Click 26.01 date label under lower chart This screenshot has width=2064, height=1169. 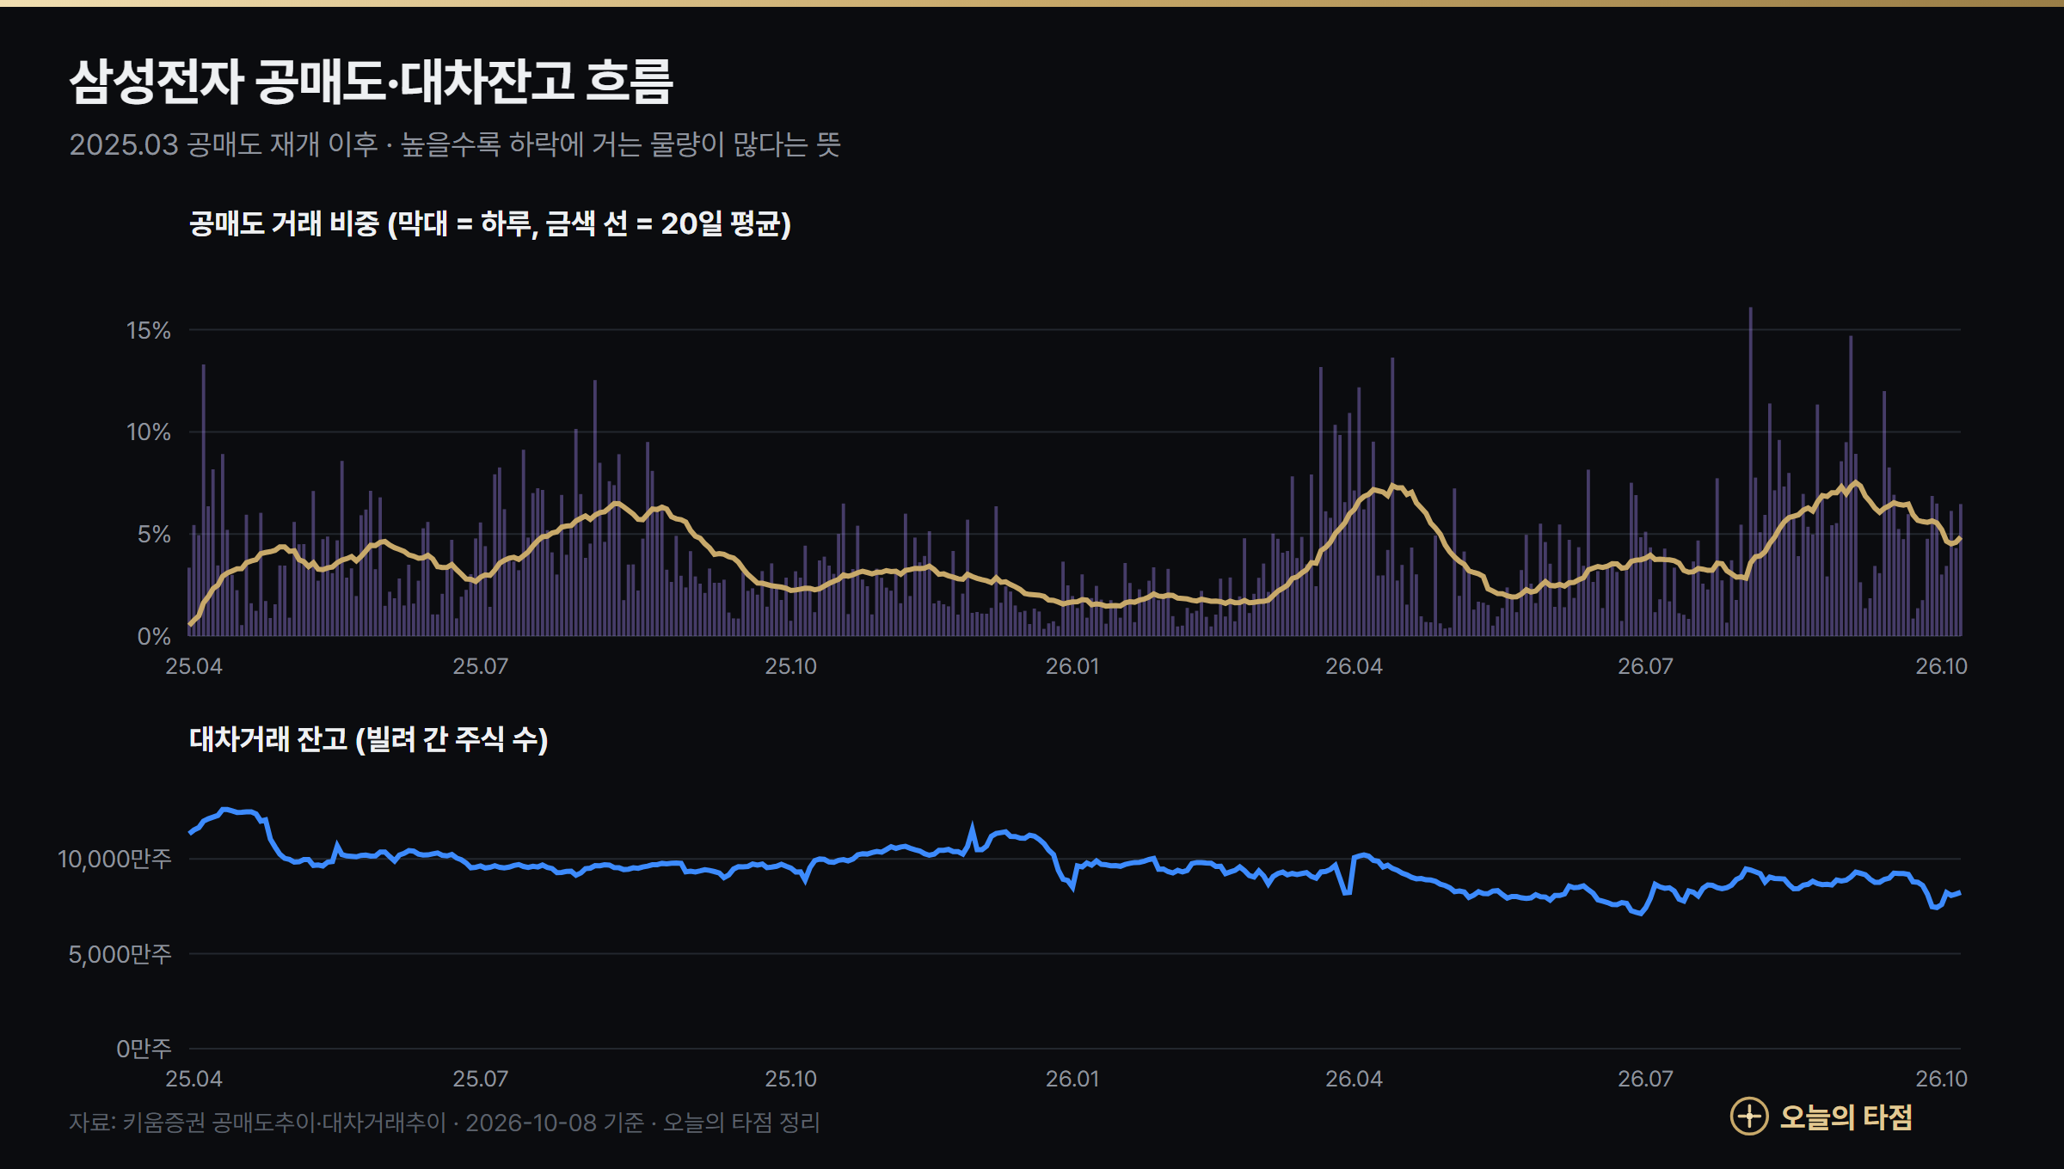[1072, 1079]
